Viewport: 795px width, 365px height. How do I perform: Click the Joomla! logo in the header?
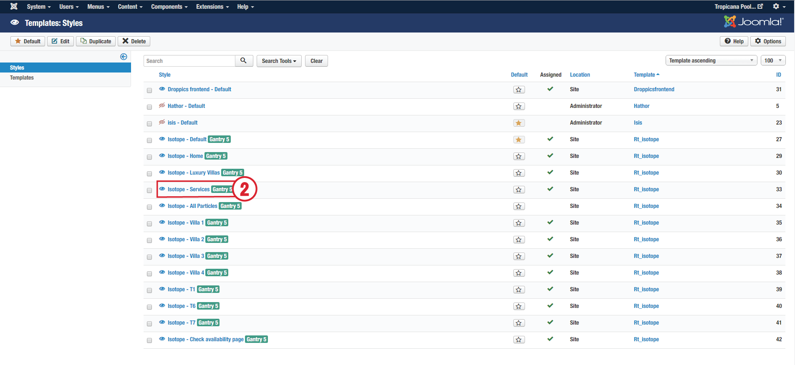[x=754, y=22]
